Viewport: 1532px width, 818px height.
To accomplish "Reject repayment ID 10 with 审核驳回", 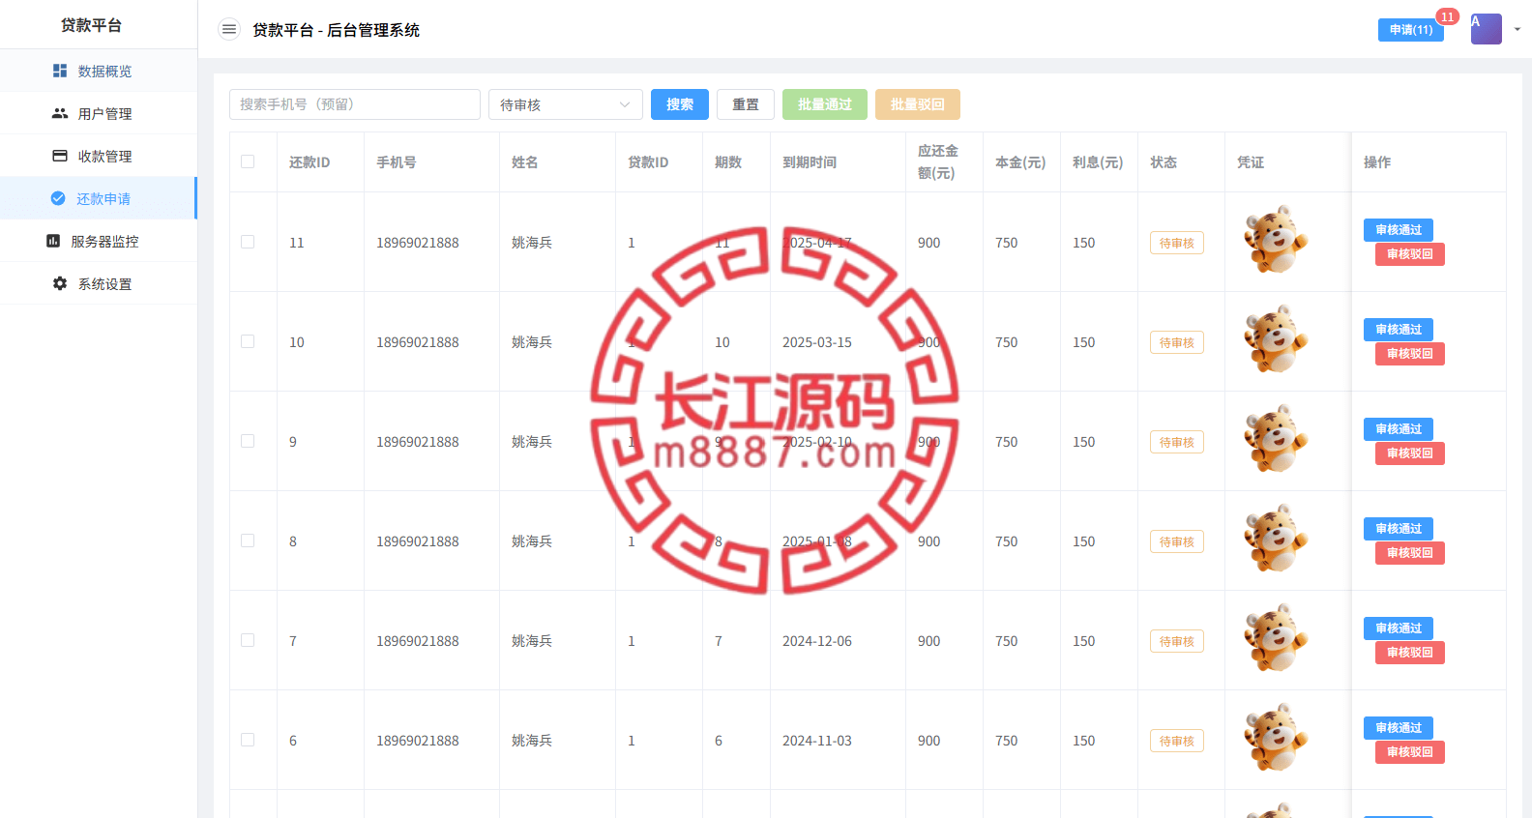I will coord(1410,354).
